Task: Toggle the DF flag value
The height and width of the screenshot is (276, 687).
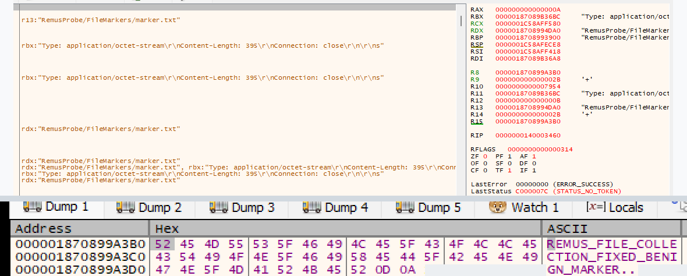Action: coord(534,164)
